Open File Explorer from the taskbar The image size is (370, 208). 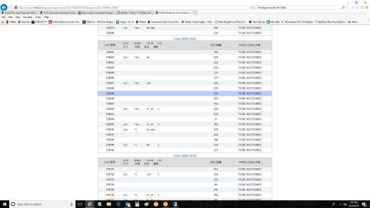tap(109, 204)
